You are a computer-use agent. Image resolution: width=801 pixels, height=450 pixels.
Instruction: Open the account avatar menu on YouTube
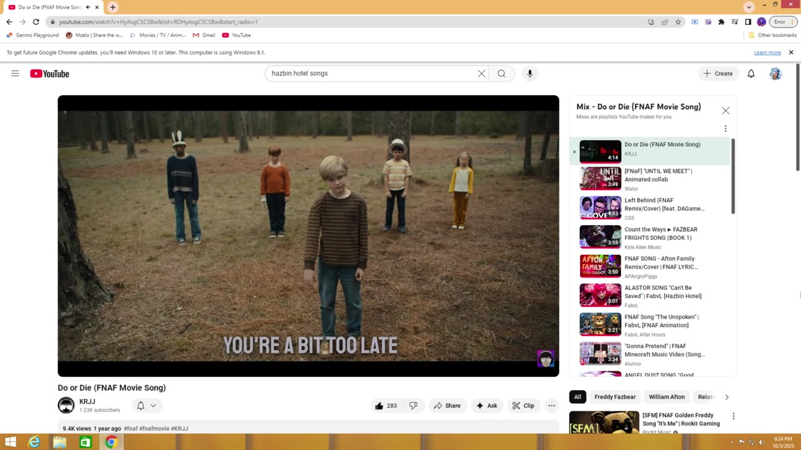pos(775,74)
